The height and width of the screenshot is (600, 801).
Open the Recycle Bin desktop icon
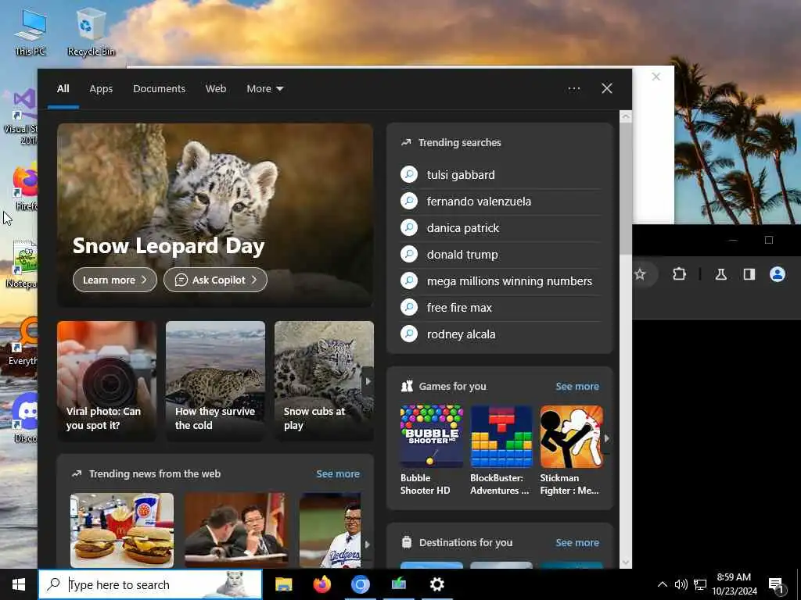coord(91,32)
